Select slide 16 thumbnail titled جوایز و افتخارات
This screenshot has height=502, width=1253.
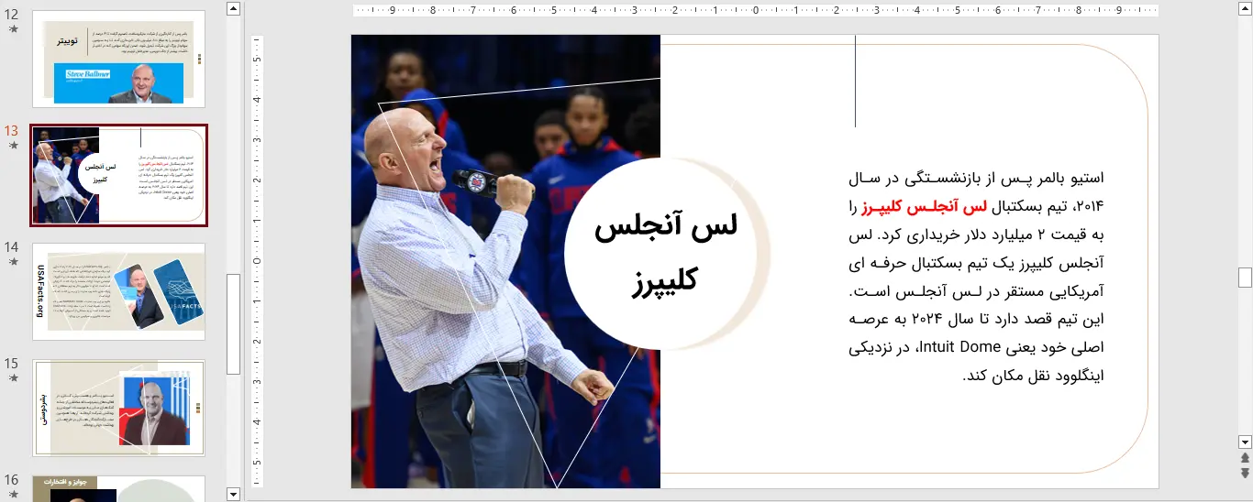click(x=119, y=488)
